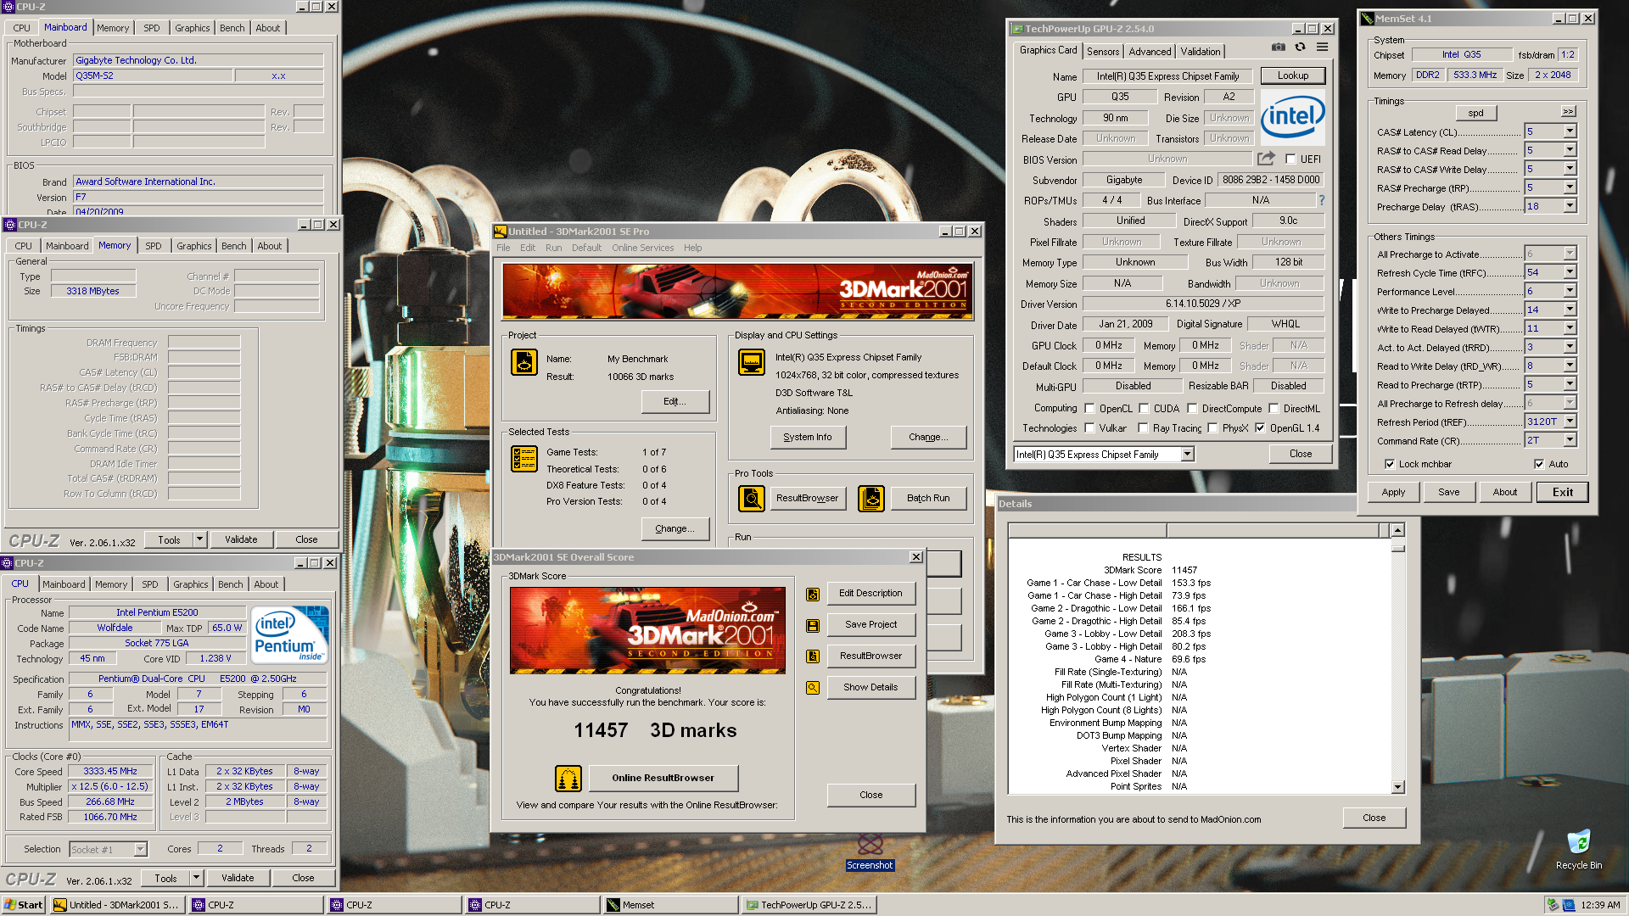Click the GPU-Z screenshot camera icon
Viewport: 1629px width, 916px height.
1278,47
